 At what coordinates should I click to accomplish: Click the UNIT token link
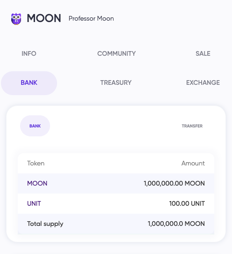coord(34,203)
